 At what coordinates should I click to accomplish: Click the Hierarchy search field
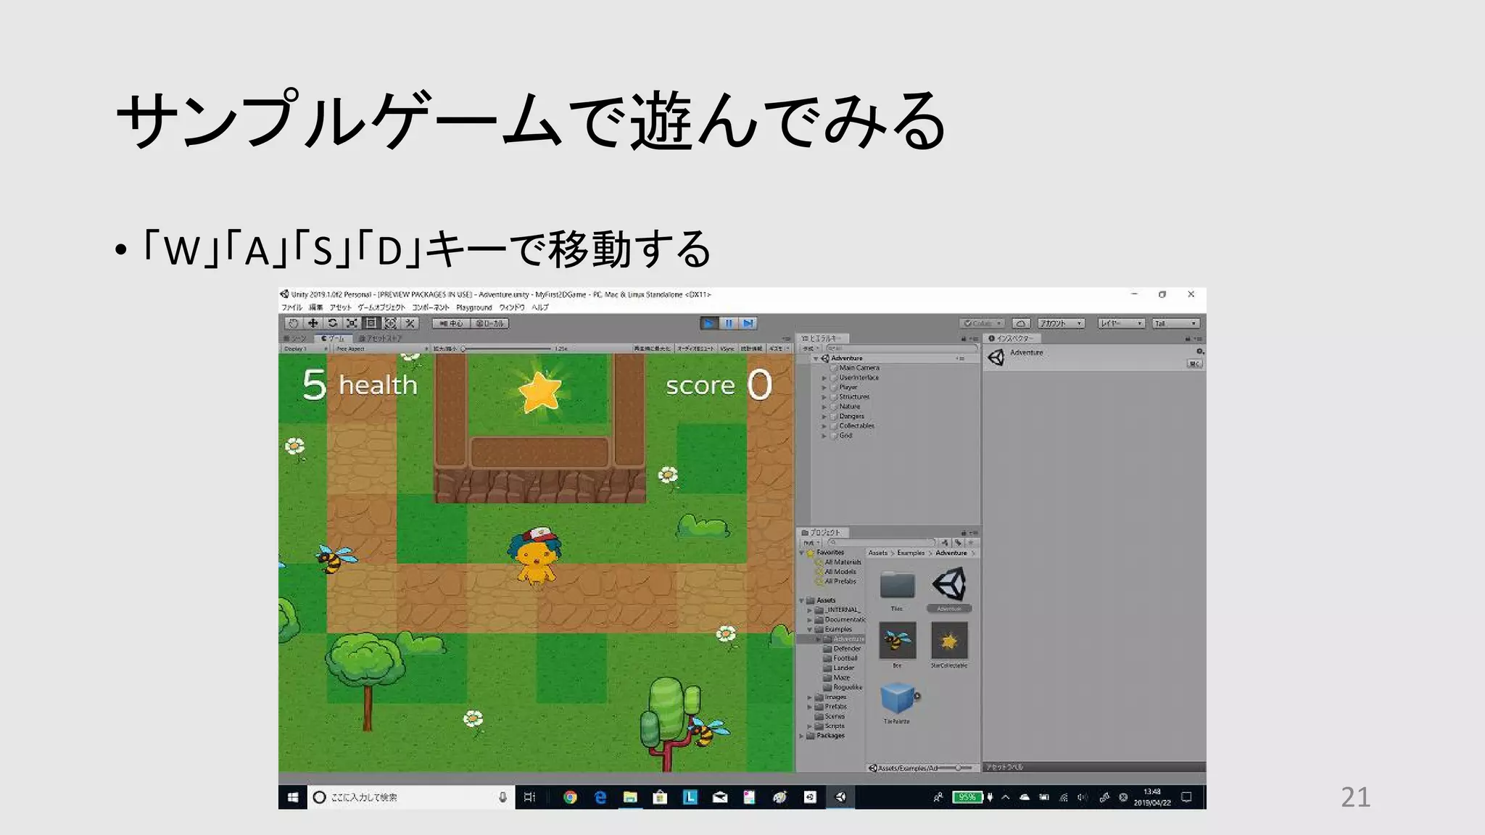tap(901, 349)
